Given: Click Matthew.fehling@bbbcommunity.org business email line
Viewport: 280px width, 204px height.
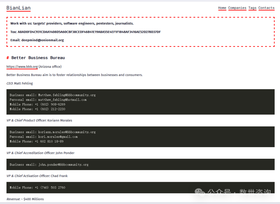Looking at the screenshot, I should point(52,95).
